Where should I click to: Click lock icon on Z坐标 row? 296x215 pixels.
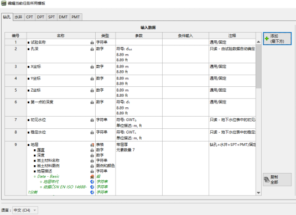tap(92, 90)
